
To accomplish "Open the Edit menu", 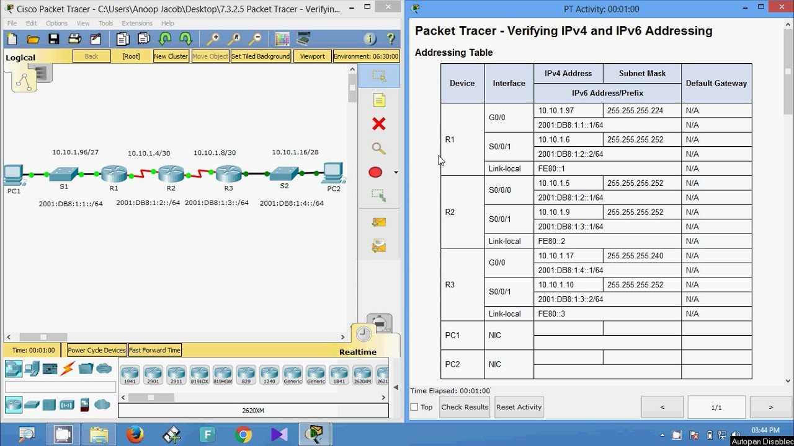I will click(x=32, y=24).
